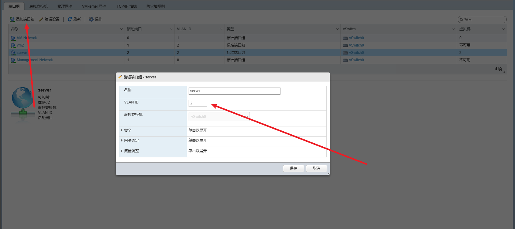Screen dimensions: 515x229
Task: Click the Management Network row icon
Action: [x=13, y=60]
